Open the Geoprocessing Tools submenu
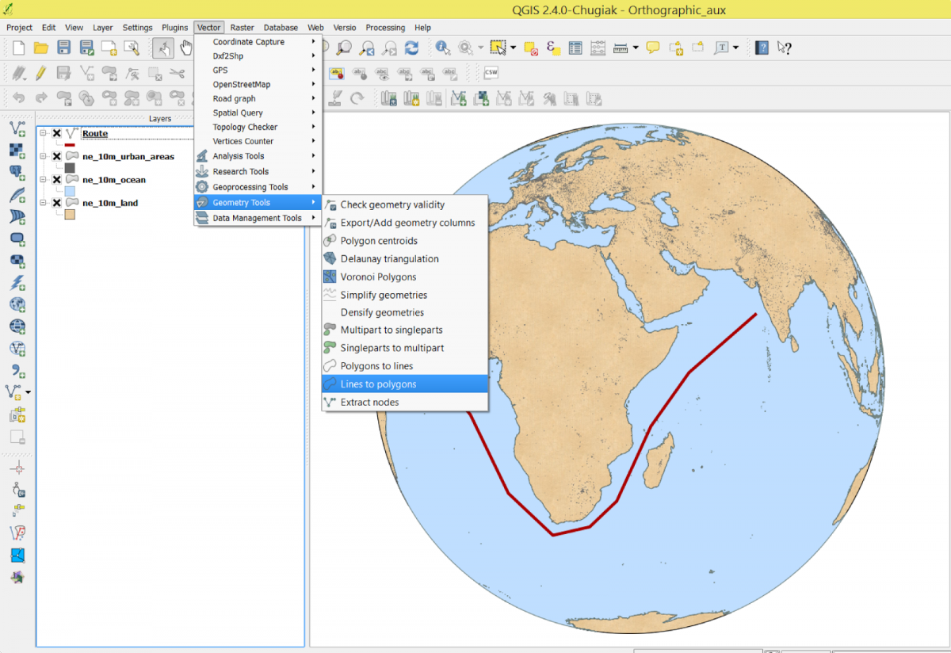 [x=258, y=187]
